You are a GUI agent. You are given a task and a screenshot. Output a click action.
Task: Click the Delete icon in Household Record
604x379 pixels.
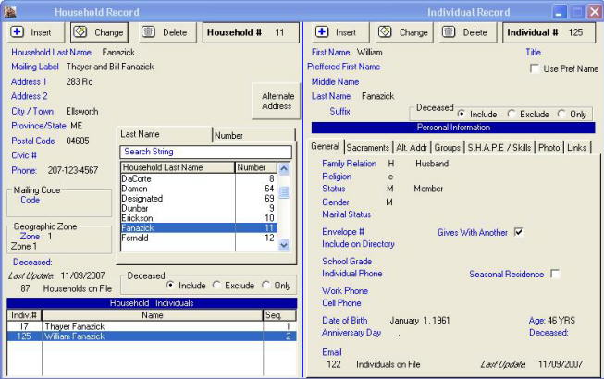149,32
